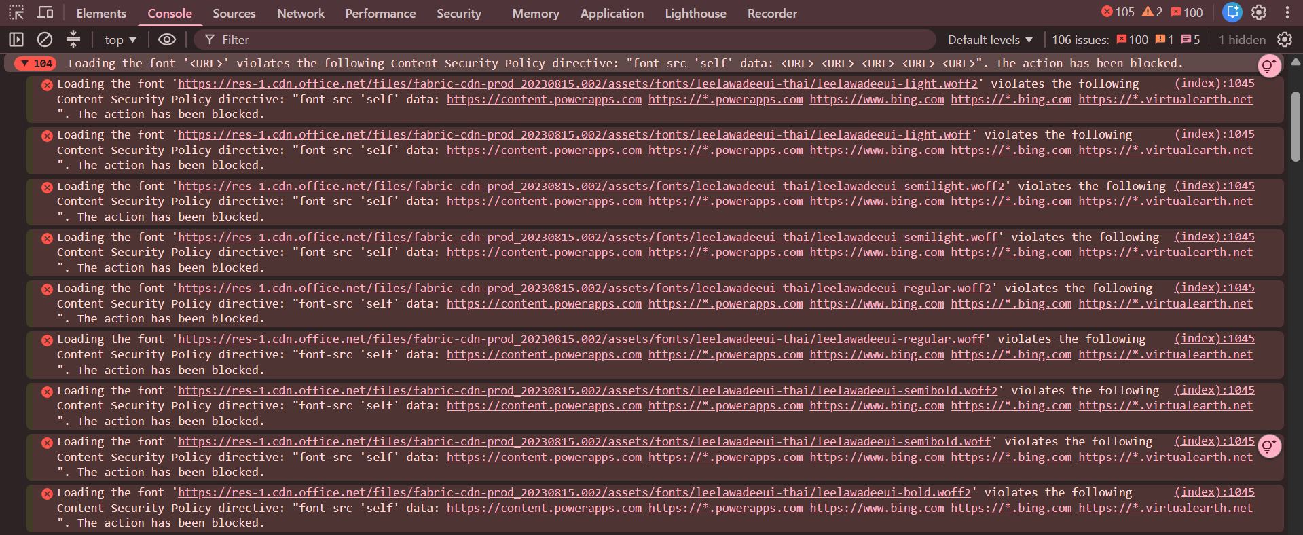This screenshot has height=535, width=1303.
Task: Switch to the Elements tab
Action: tap(101, 13)
